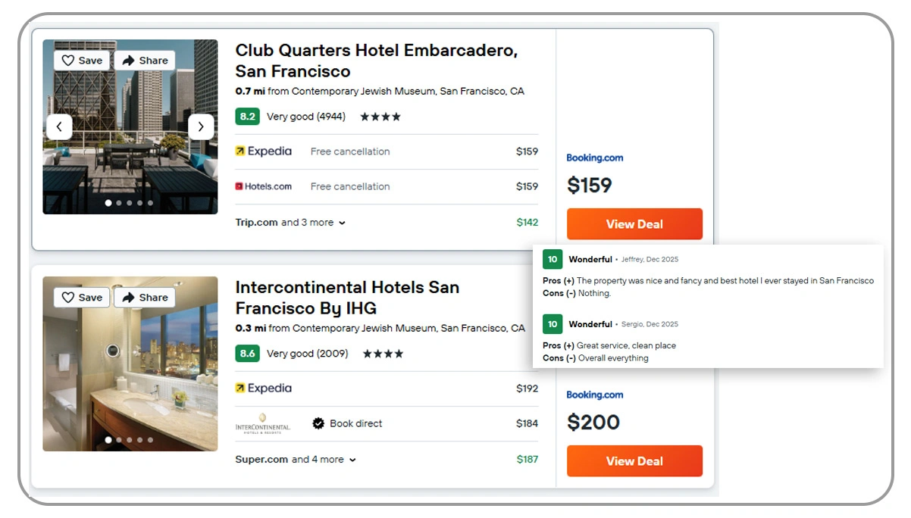View Deal for Club Quarters at $159
911x518 pixels.
[634, 224]
